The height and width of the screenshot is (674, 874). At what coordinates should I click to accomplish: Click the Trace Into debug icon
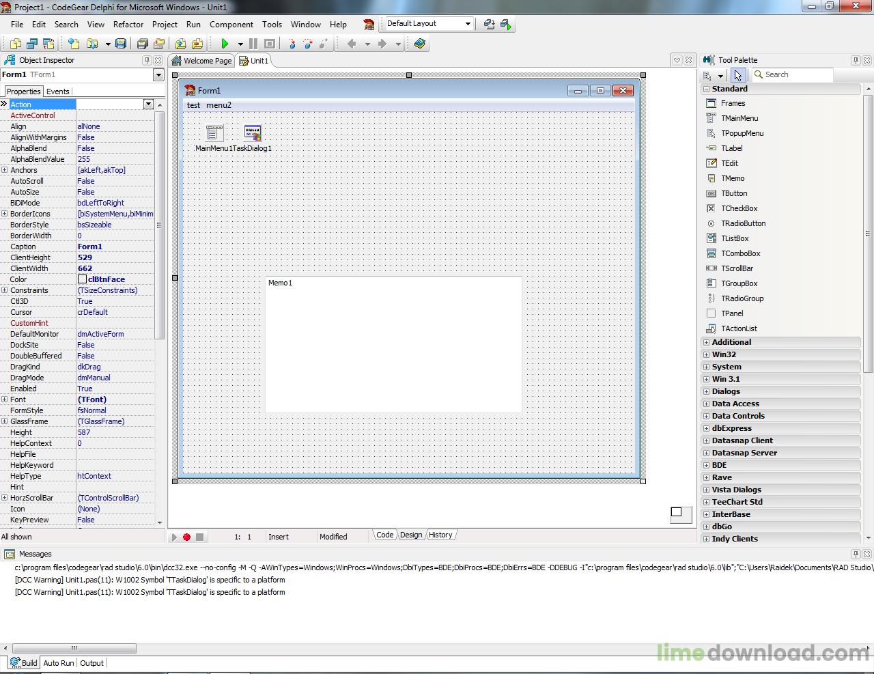pyautogui.click(x=292, y=44)
